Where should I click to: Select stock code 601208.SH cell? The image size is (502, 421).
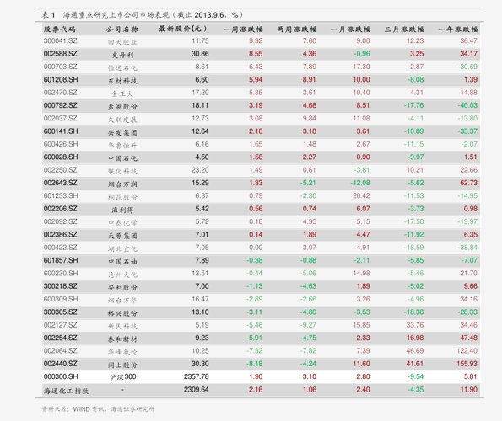[61, 79]
